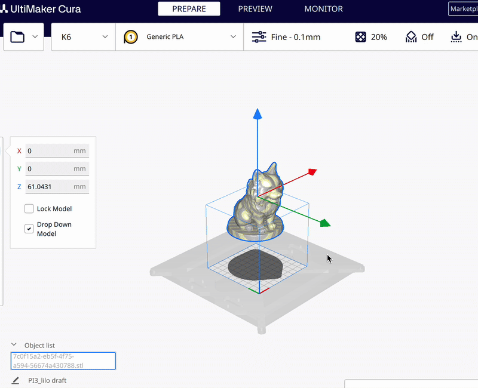Switch to the MONITOR tab
The image size is (478, 388).
click(323, 9)
